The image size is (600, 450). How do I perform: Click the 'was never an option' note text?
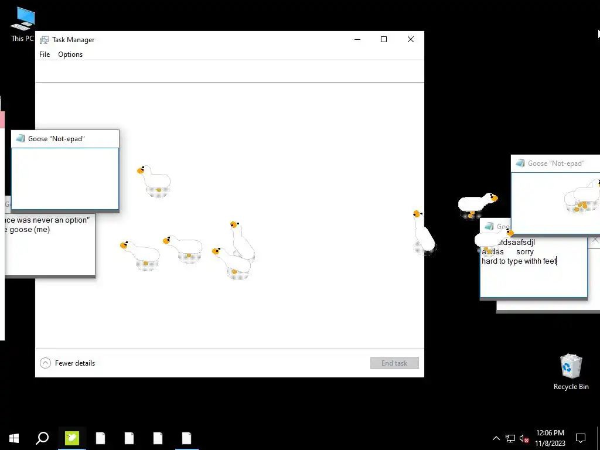[x=53, y=220]
